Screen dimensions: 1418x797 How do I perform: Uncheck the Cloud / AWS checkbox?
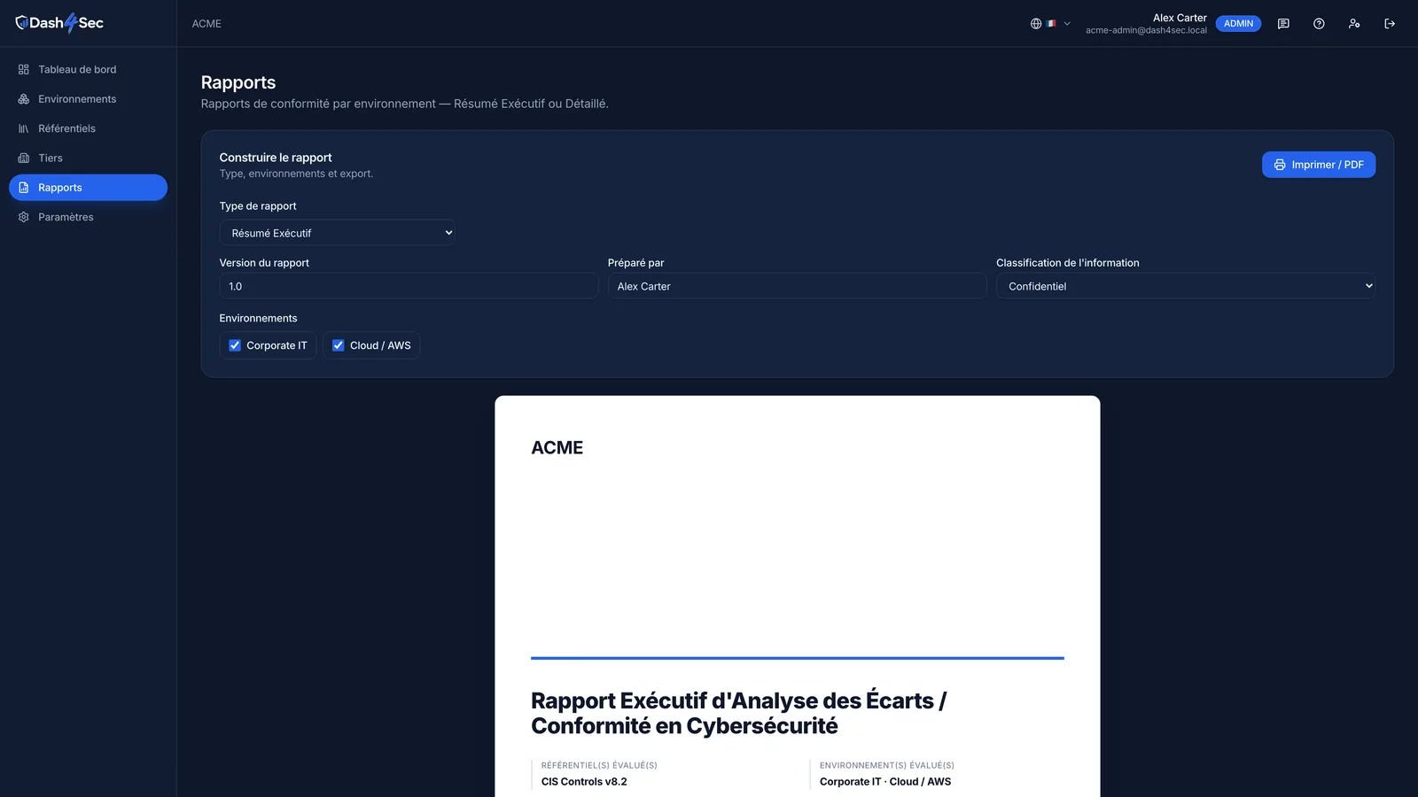coord(339,345)
